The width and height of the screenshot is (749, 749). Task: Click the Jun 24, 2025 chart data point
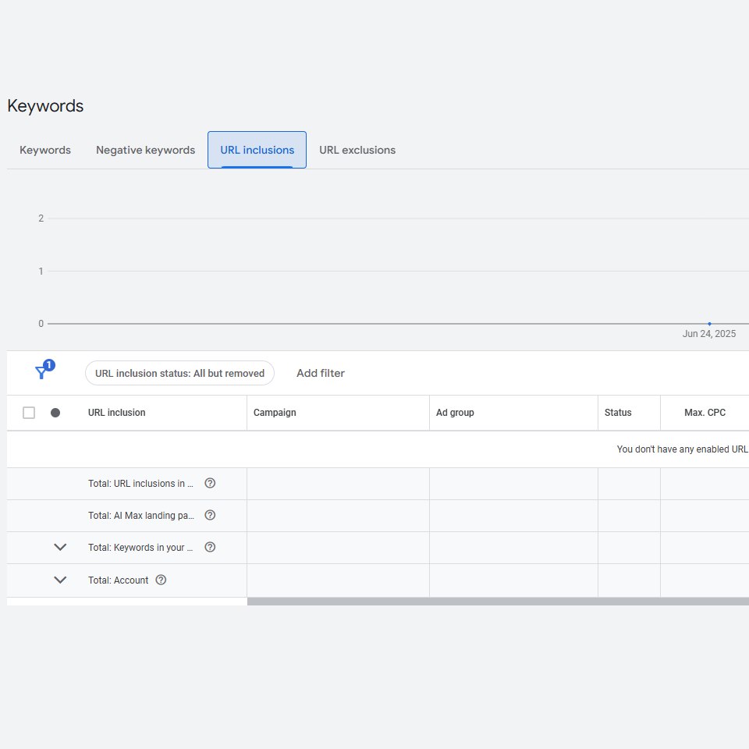(x=709, y=324)
